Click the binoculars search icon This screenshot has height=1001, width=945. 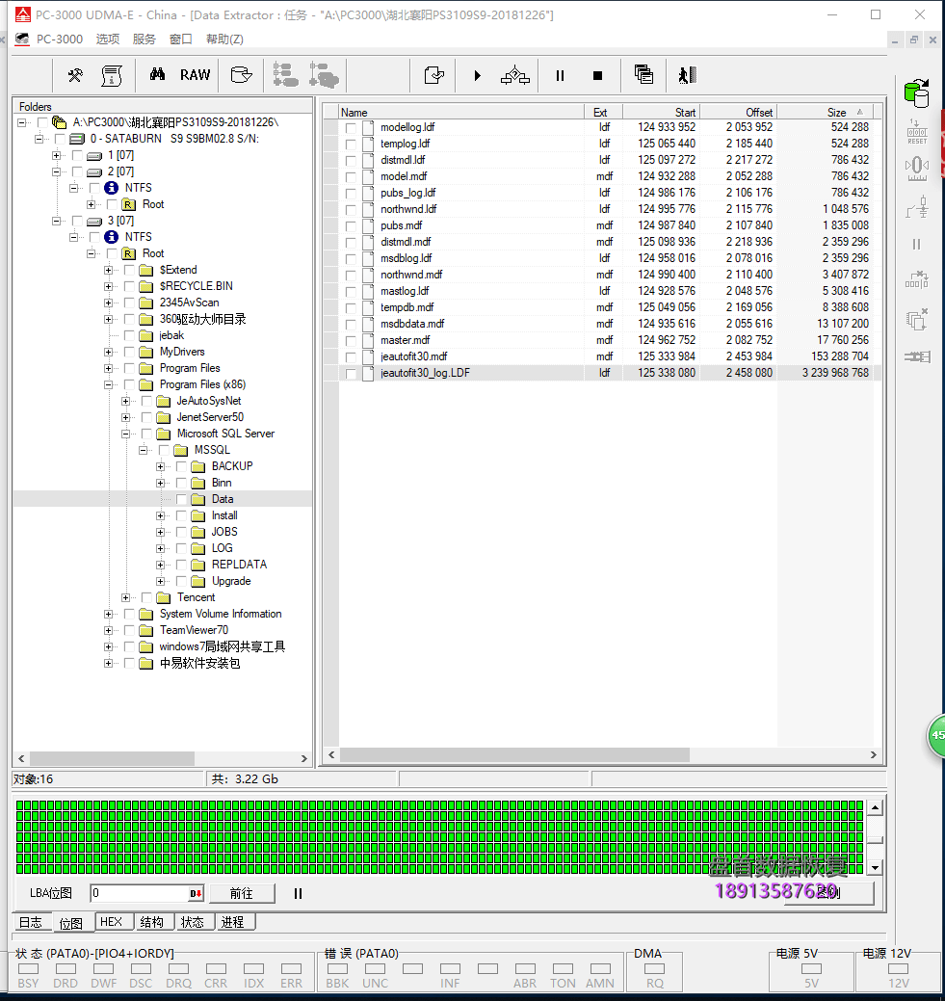point(157,75)
